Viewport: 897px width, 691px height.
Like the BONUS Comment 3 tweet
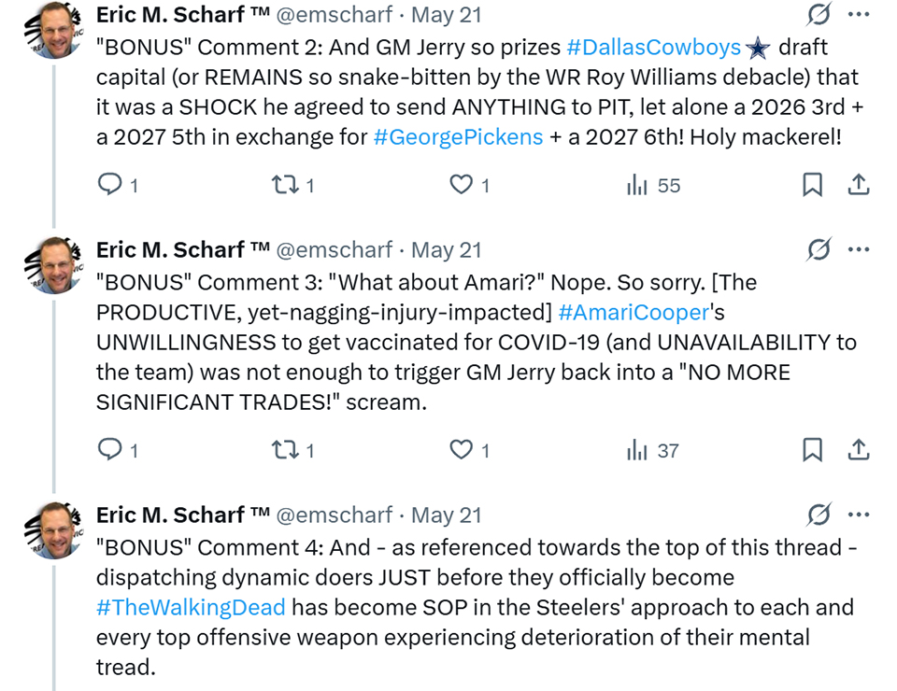coord(461,450)
